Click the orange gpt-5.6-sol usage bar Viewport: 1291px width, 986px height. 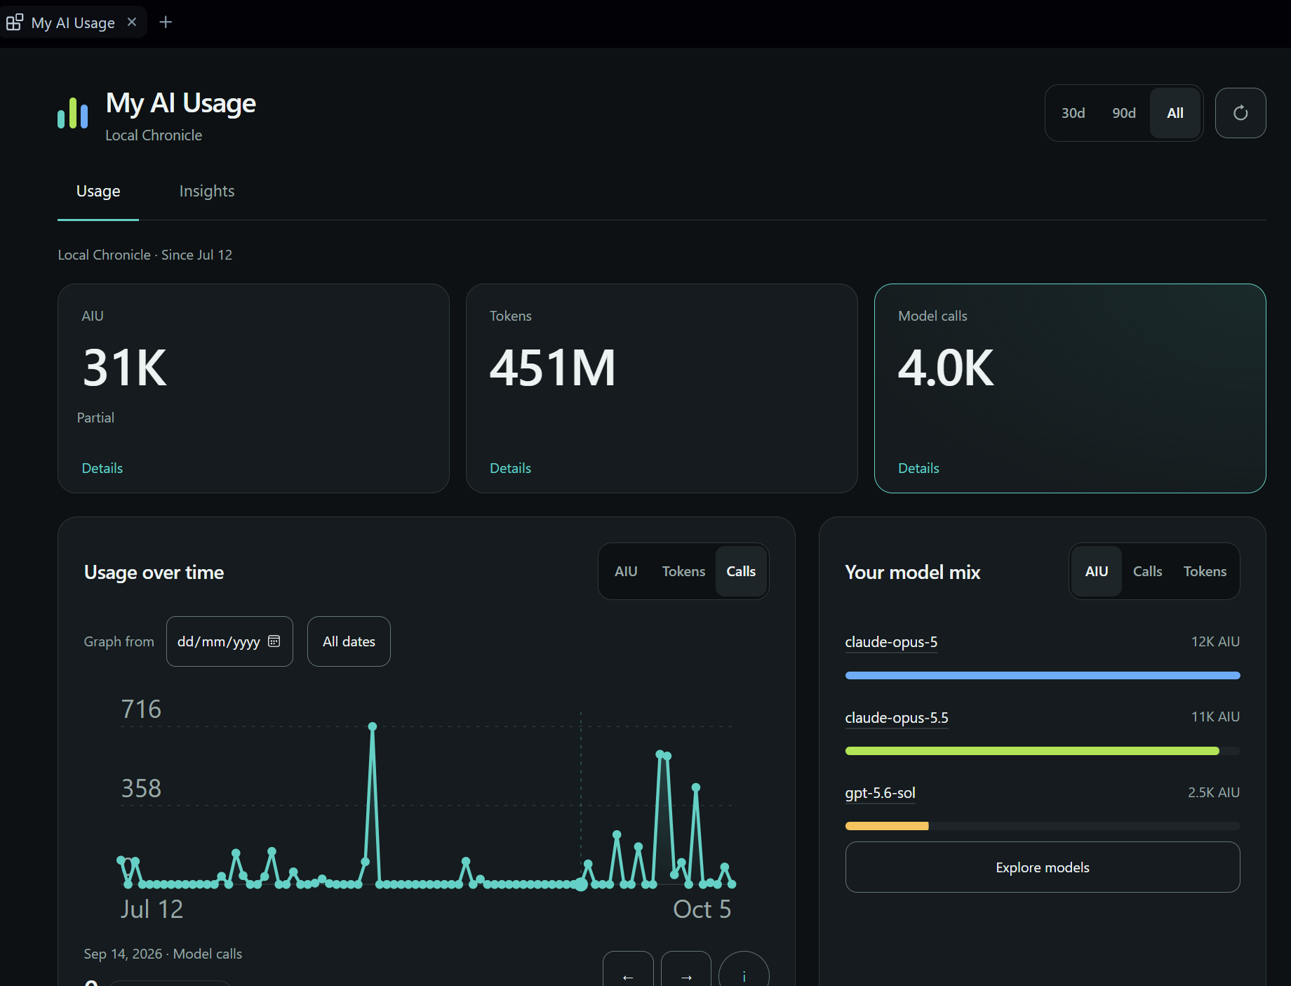click(x=887, y=826)
